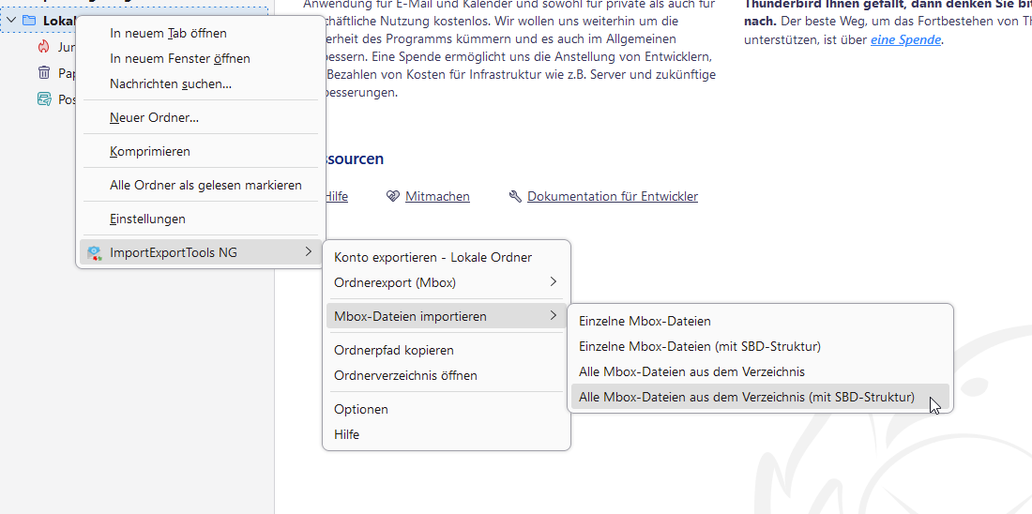Click the Papierkorb trash can icon
The image size is (1032, 514).
(x=43, y=73)
